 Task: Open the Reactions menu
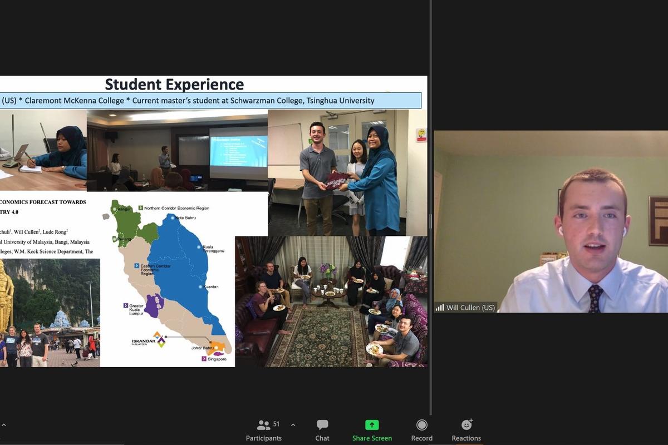[466, 431]
